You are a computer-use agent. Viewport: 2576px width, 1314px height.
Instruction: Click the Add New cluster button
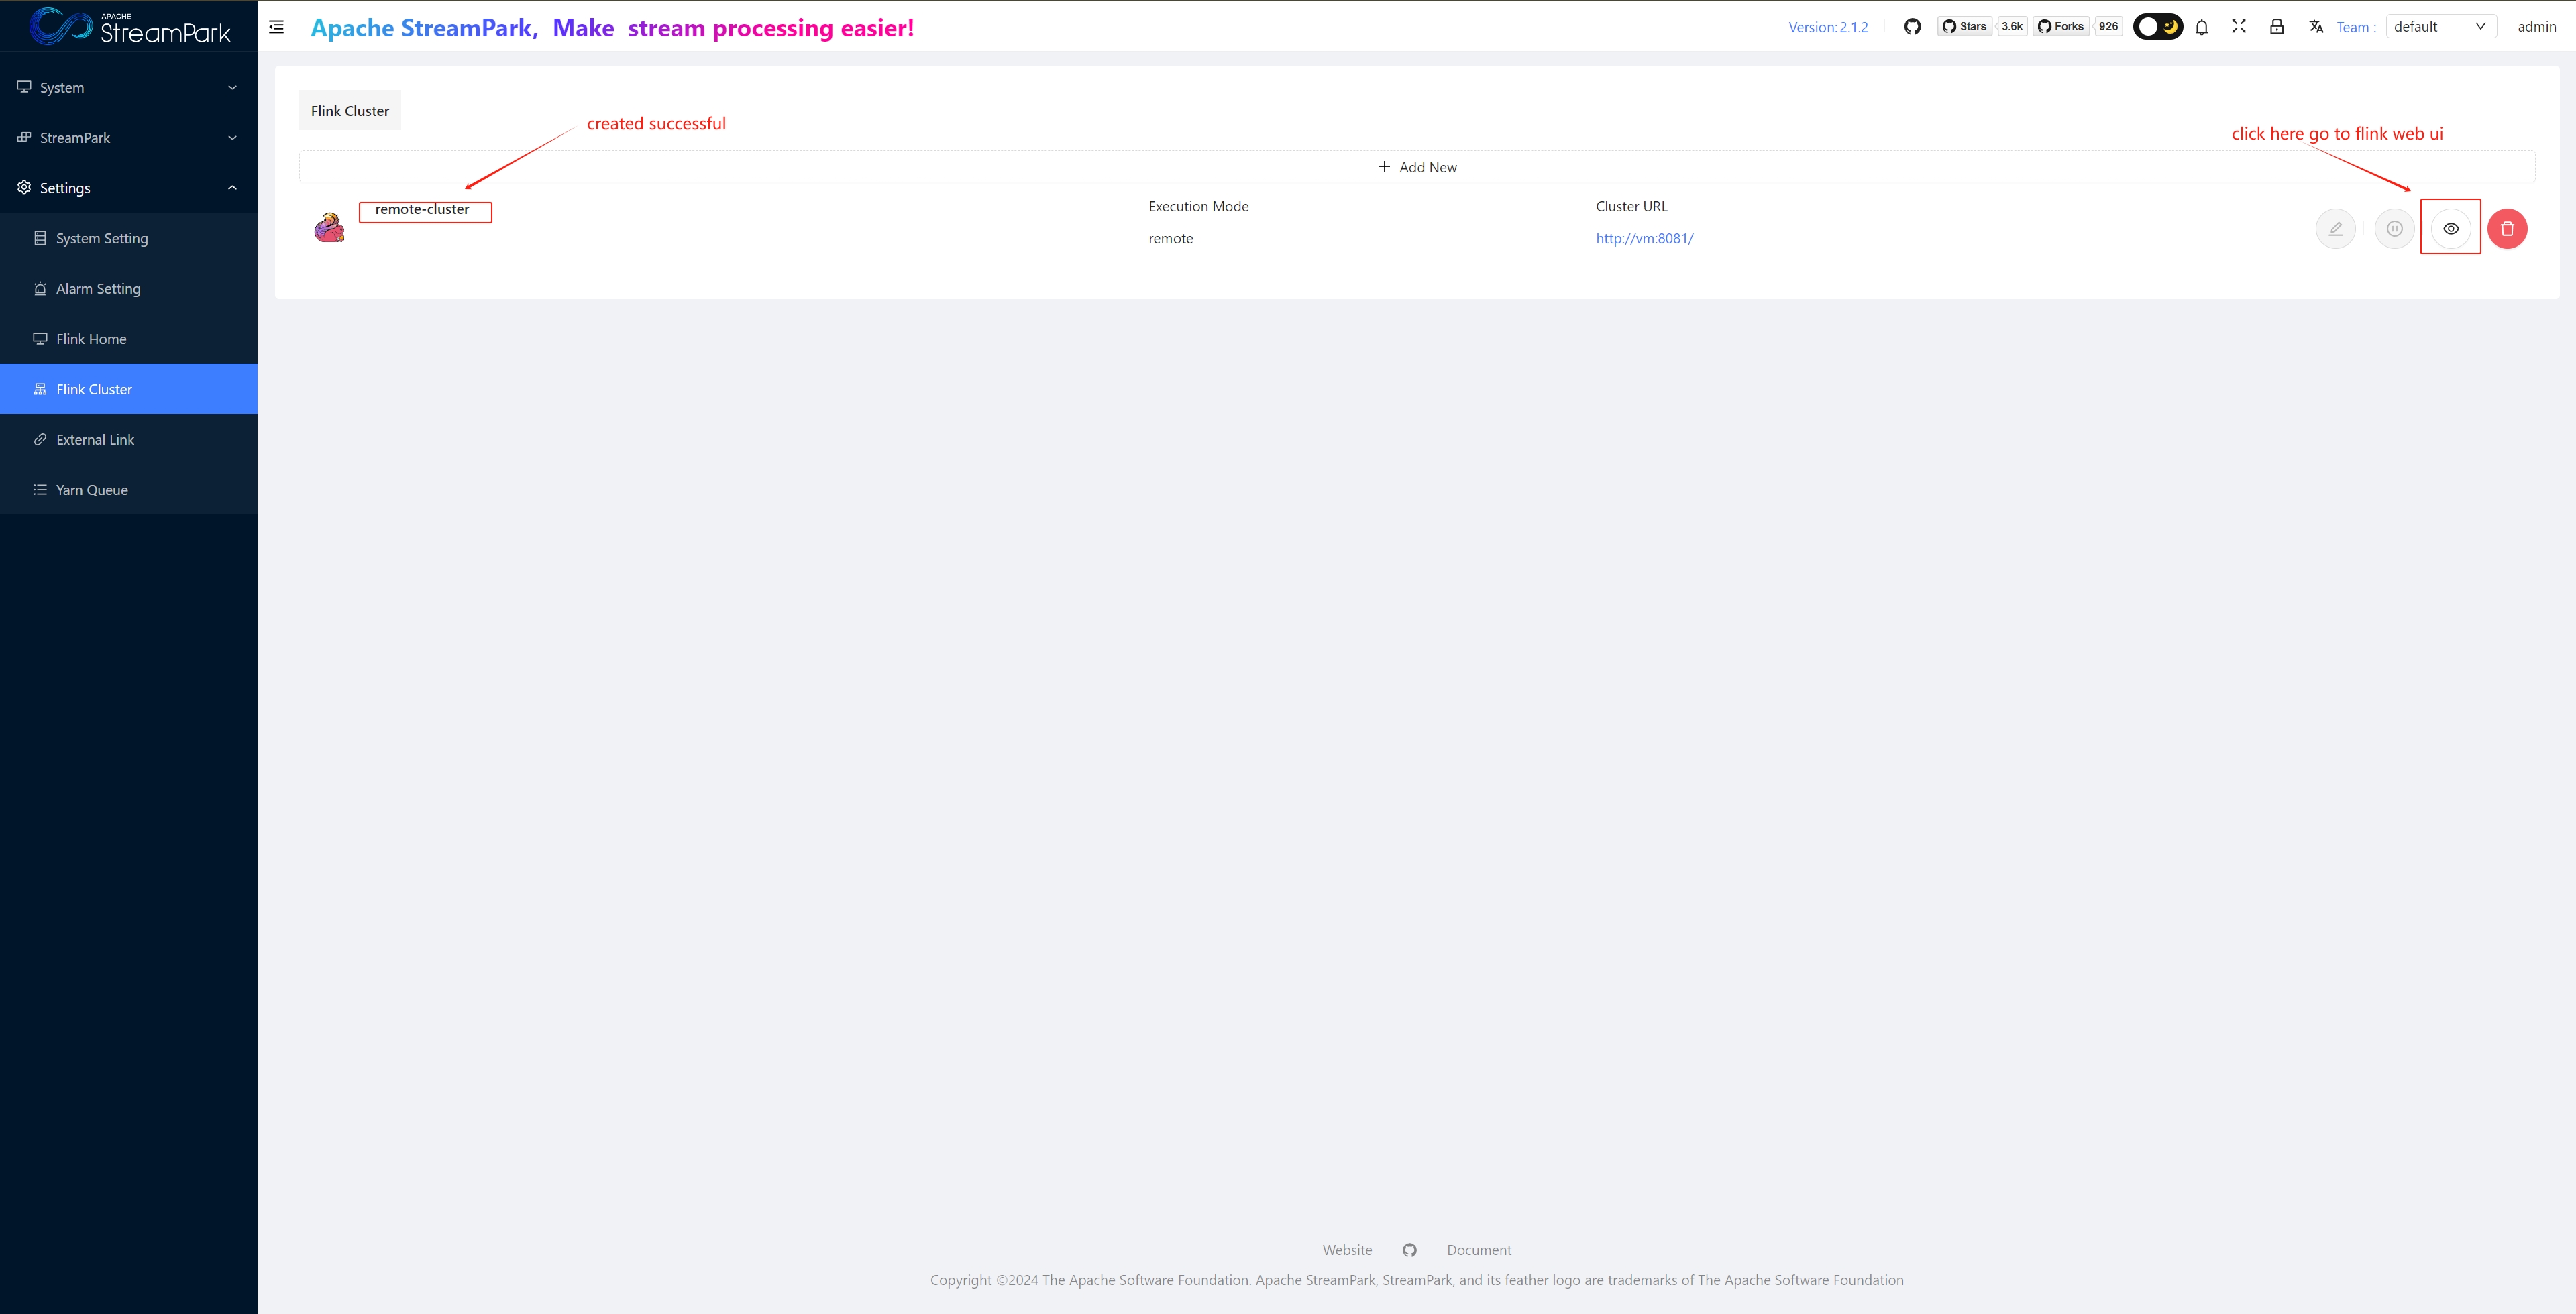tap(1417, 167)
